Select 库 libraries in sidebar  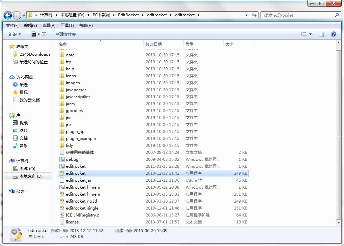[15, 115]
